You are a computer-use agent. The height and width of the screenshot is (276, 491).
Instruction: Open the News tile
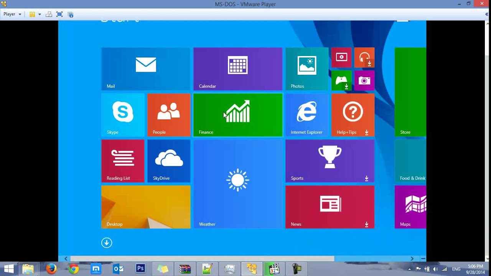click(x=330, y=207)
